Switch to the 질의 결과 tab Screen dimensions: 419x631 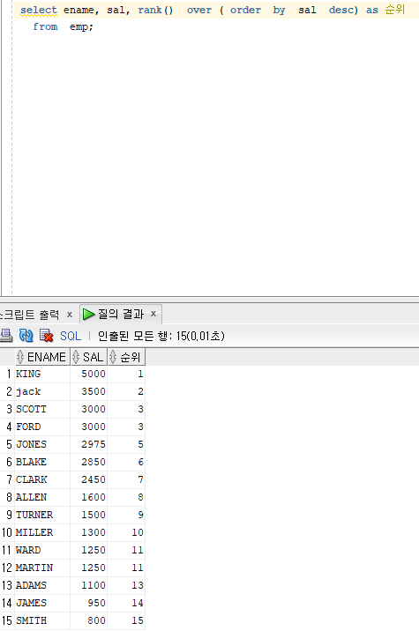tap(121, 314)
